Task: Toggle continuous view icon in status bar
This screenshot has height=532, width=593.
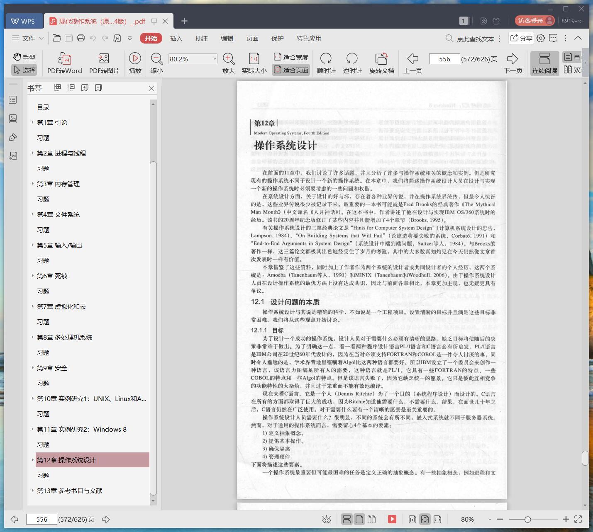Action: [x=347, y=519]
